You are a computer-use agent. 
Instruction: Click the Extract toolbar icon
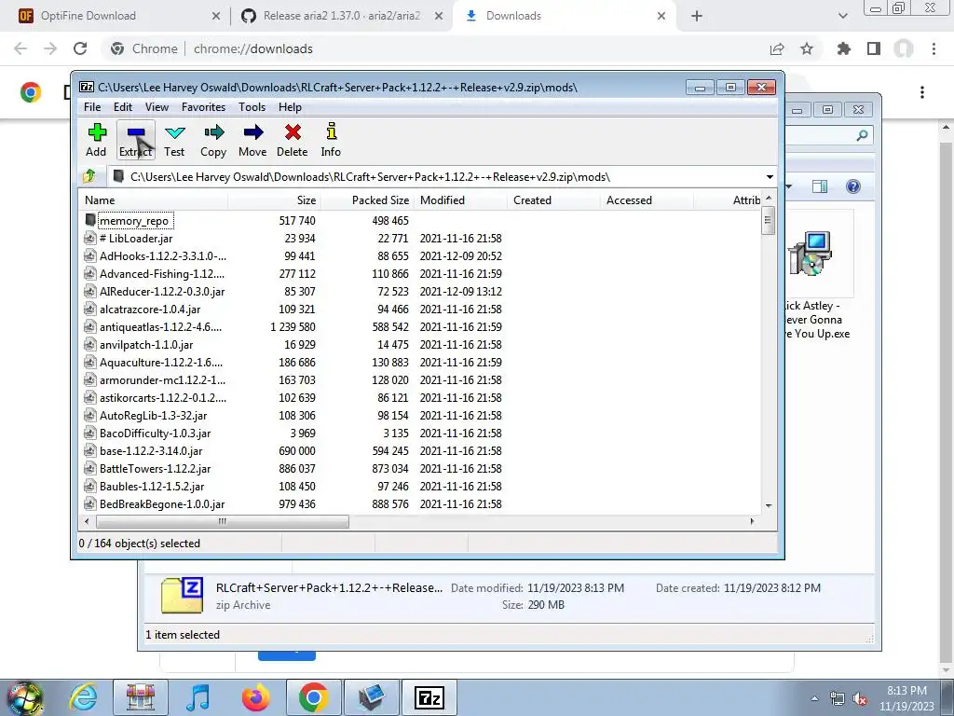click(x=136, y=140)
